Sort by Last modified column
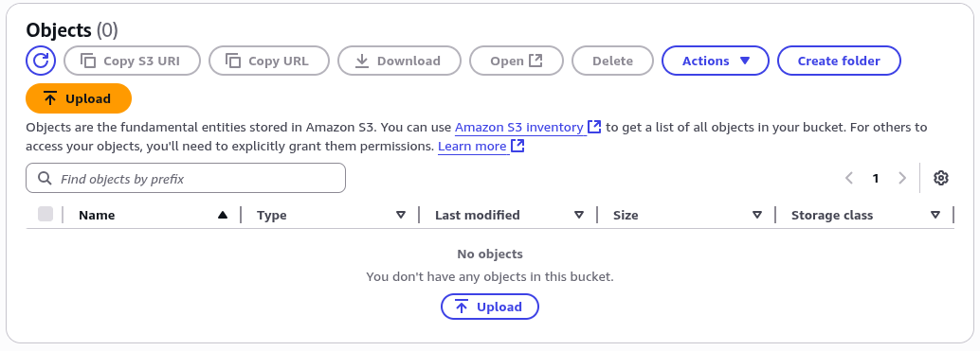Image resolution: width=980 pixels, height=351 pixels. click(509, 215)
